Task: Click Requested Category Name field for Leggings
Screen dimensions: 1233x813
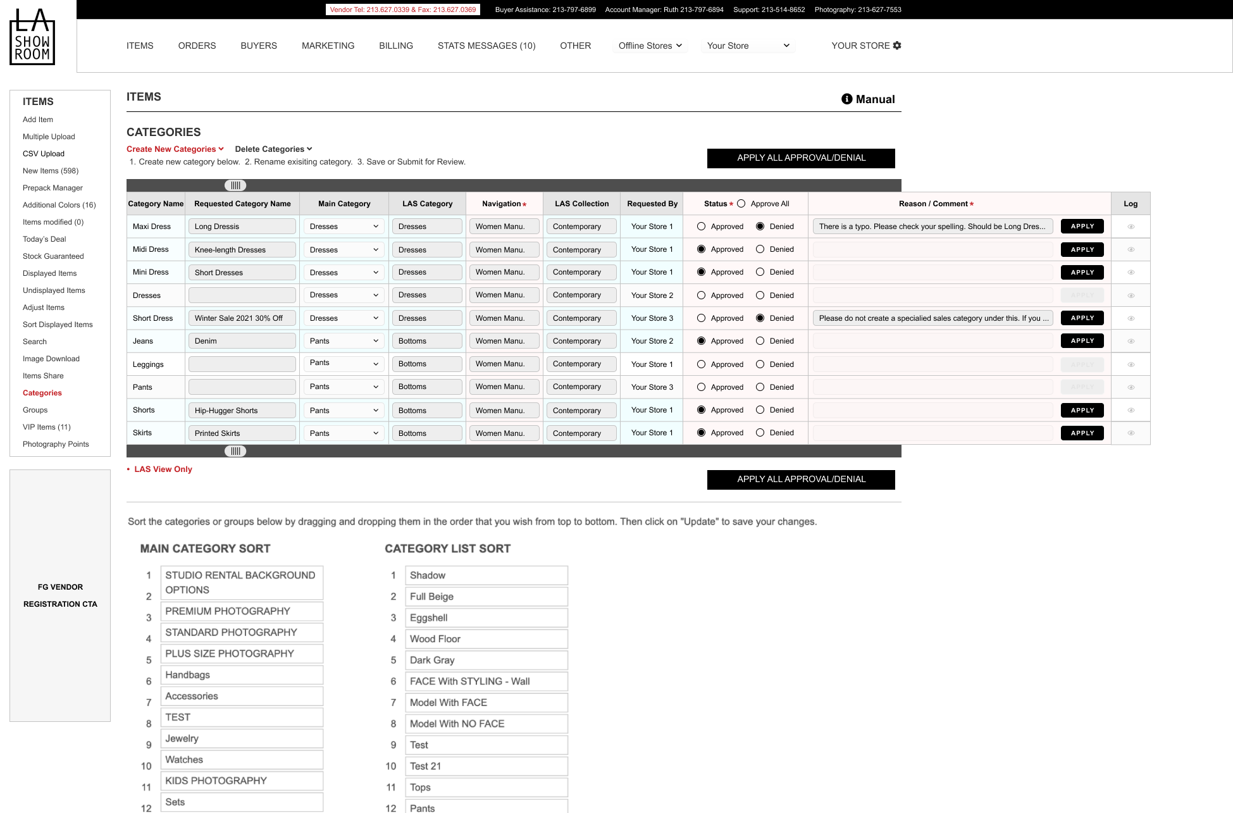Action: pos(242,364)
